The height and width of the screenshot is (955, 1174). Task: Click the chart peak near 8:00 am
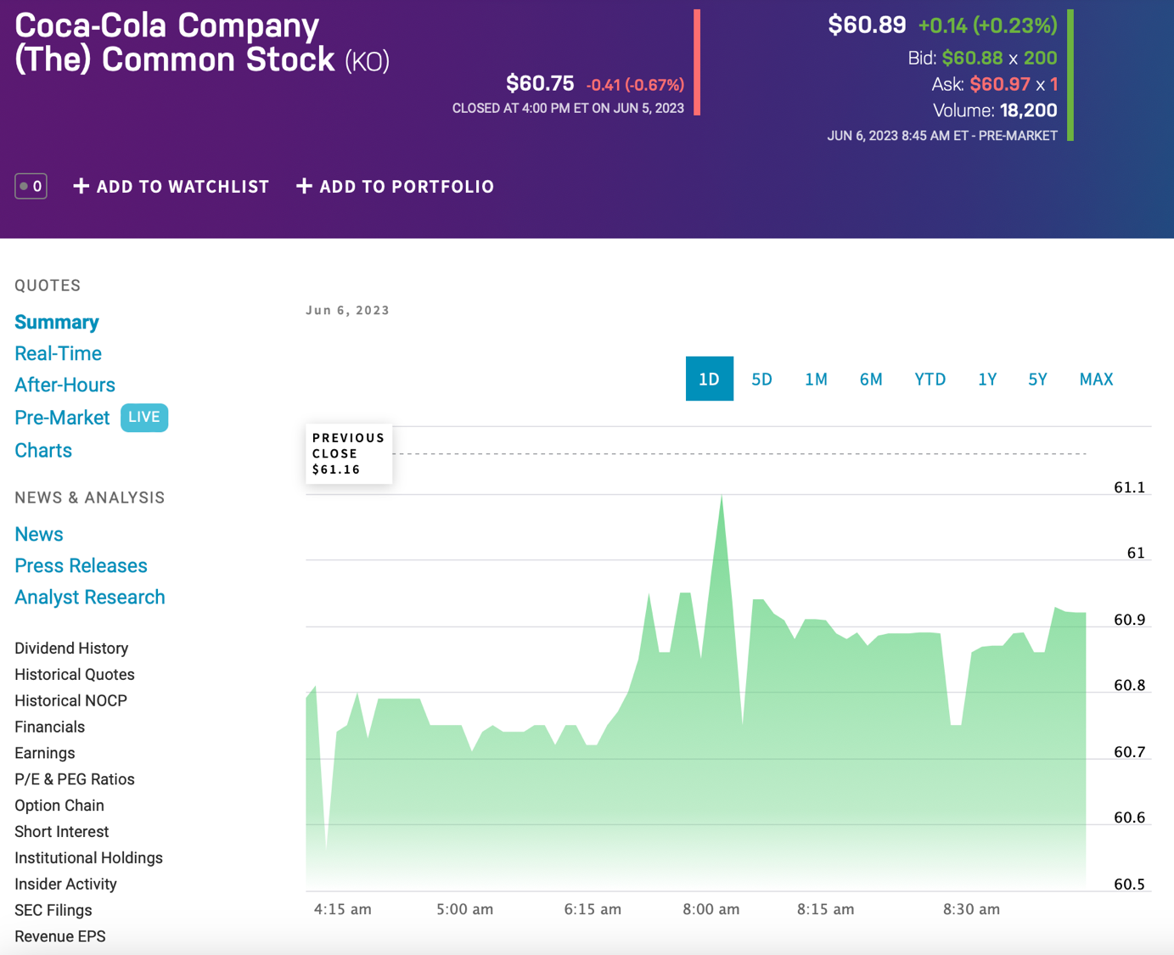tap(722, 496)
